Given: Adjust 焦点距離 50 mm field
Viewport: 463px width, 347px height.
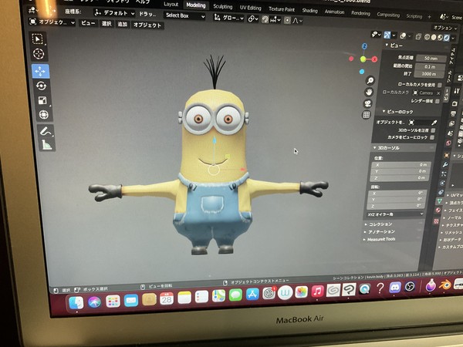Looking at the screenshot, I should tap(431, 59).
